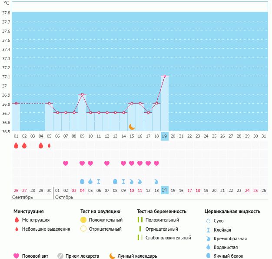This screenshot has height=259, width=272.
Task: Click the Лунный календарь legend moon icon
Action: (113, 256)
